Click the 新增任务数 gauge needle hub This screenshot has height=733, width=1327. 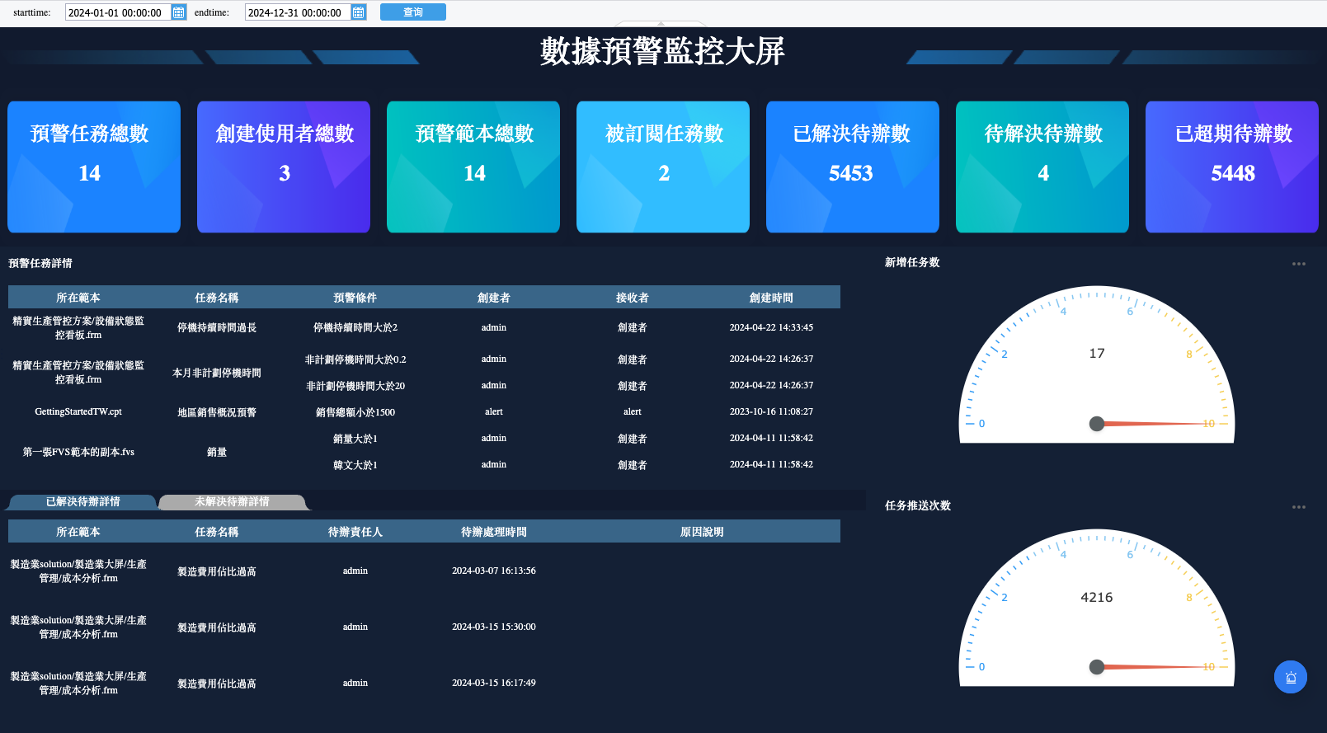pos(1096,424)
